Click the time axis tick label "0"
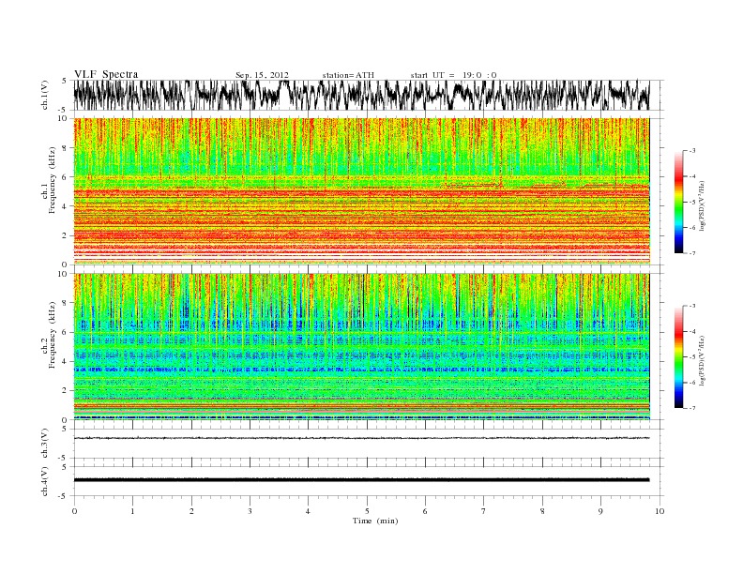743x574 pixels. pos(74,511)
